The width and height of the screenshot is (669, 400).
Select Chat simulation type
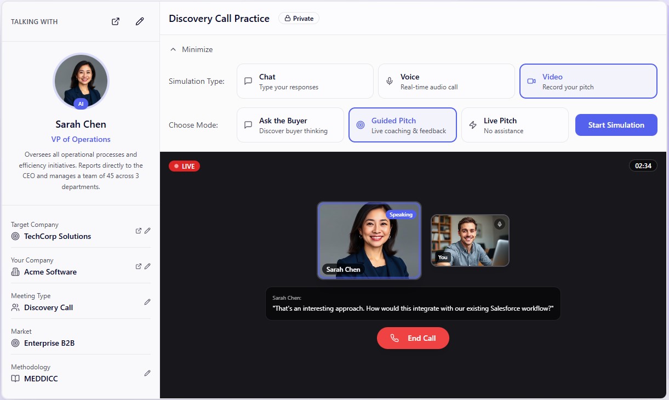305,81
